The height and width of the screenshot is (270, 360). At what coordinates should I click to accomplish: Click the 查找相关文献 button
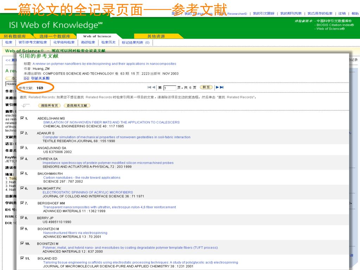point(77,105)
